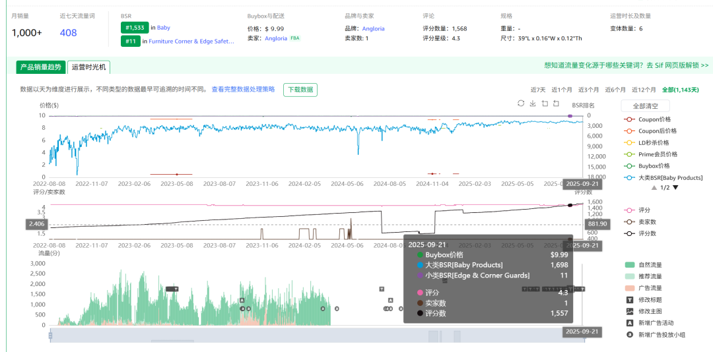
Task: Save chart as image via download icon
Action: 533,103
